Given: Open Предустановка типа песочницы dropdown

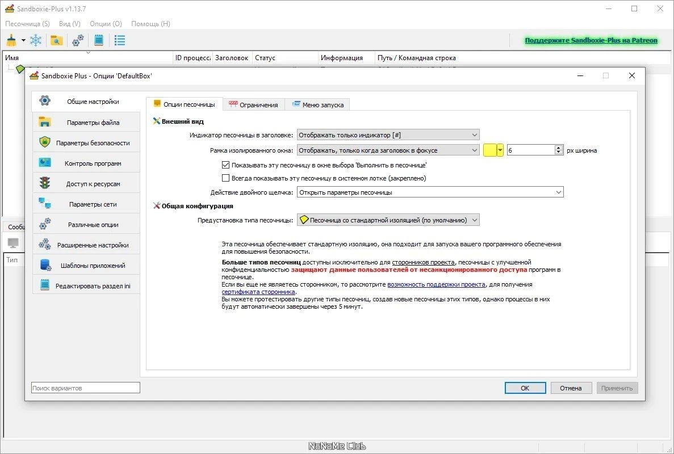Looking at the screenshot, I should pyautogui.click(x=388, y=220).
